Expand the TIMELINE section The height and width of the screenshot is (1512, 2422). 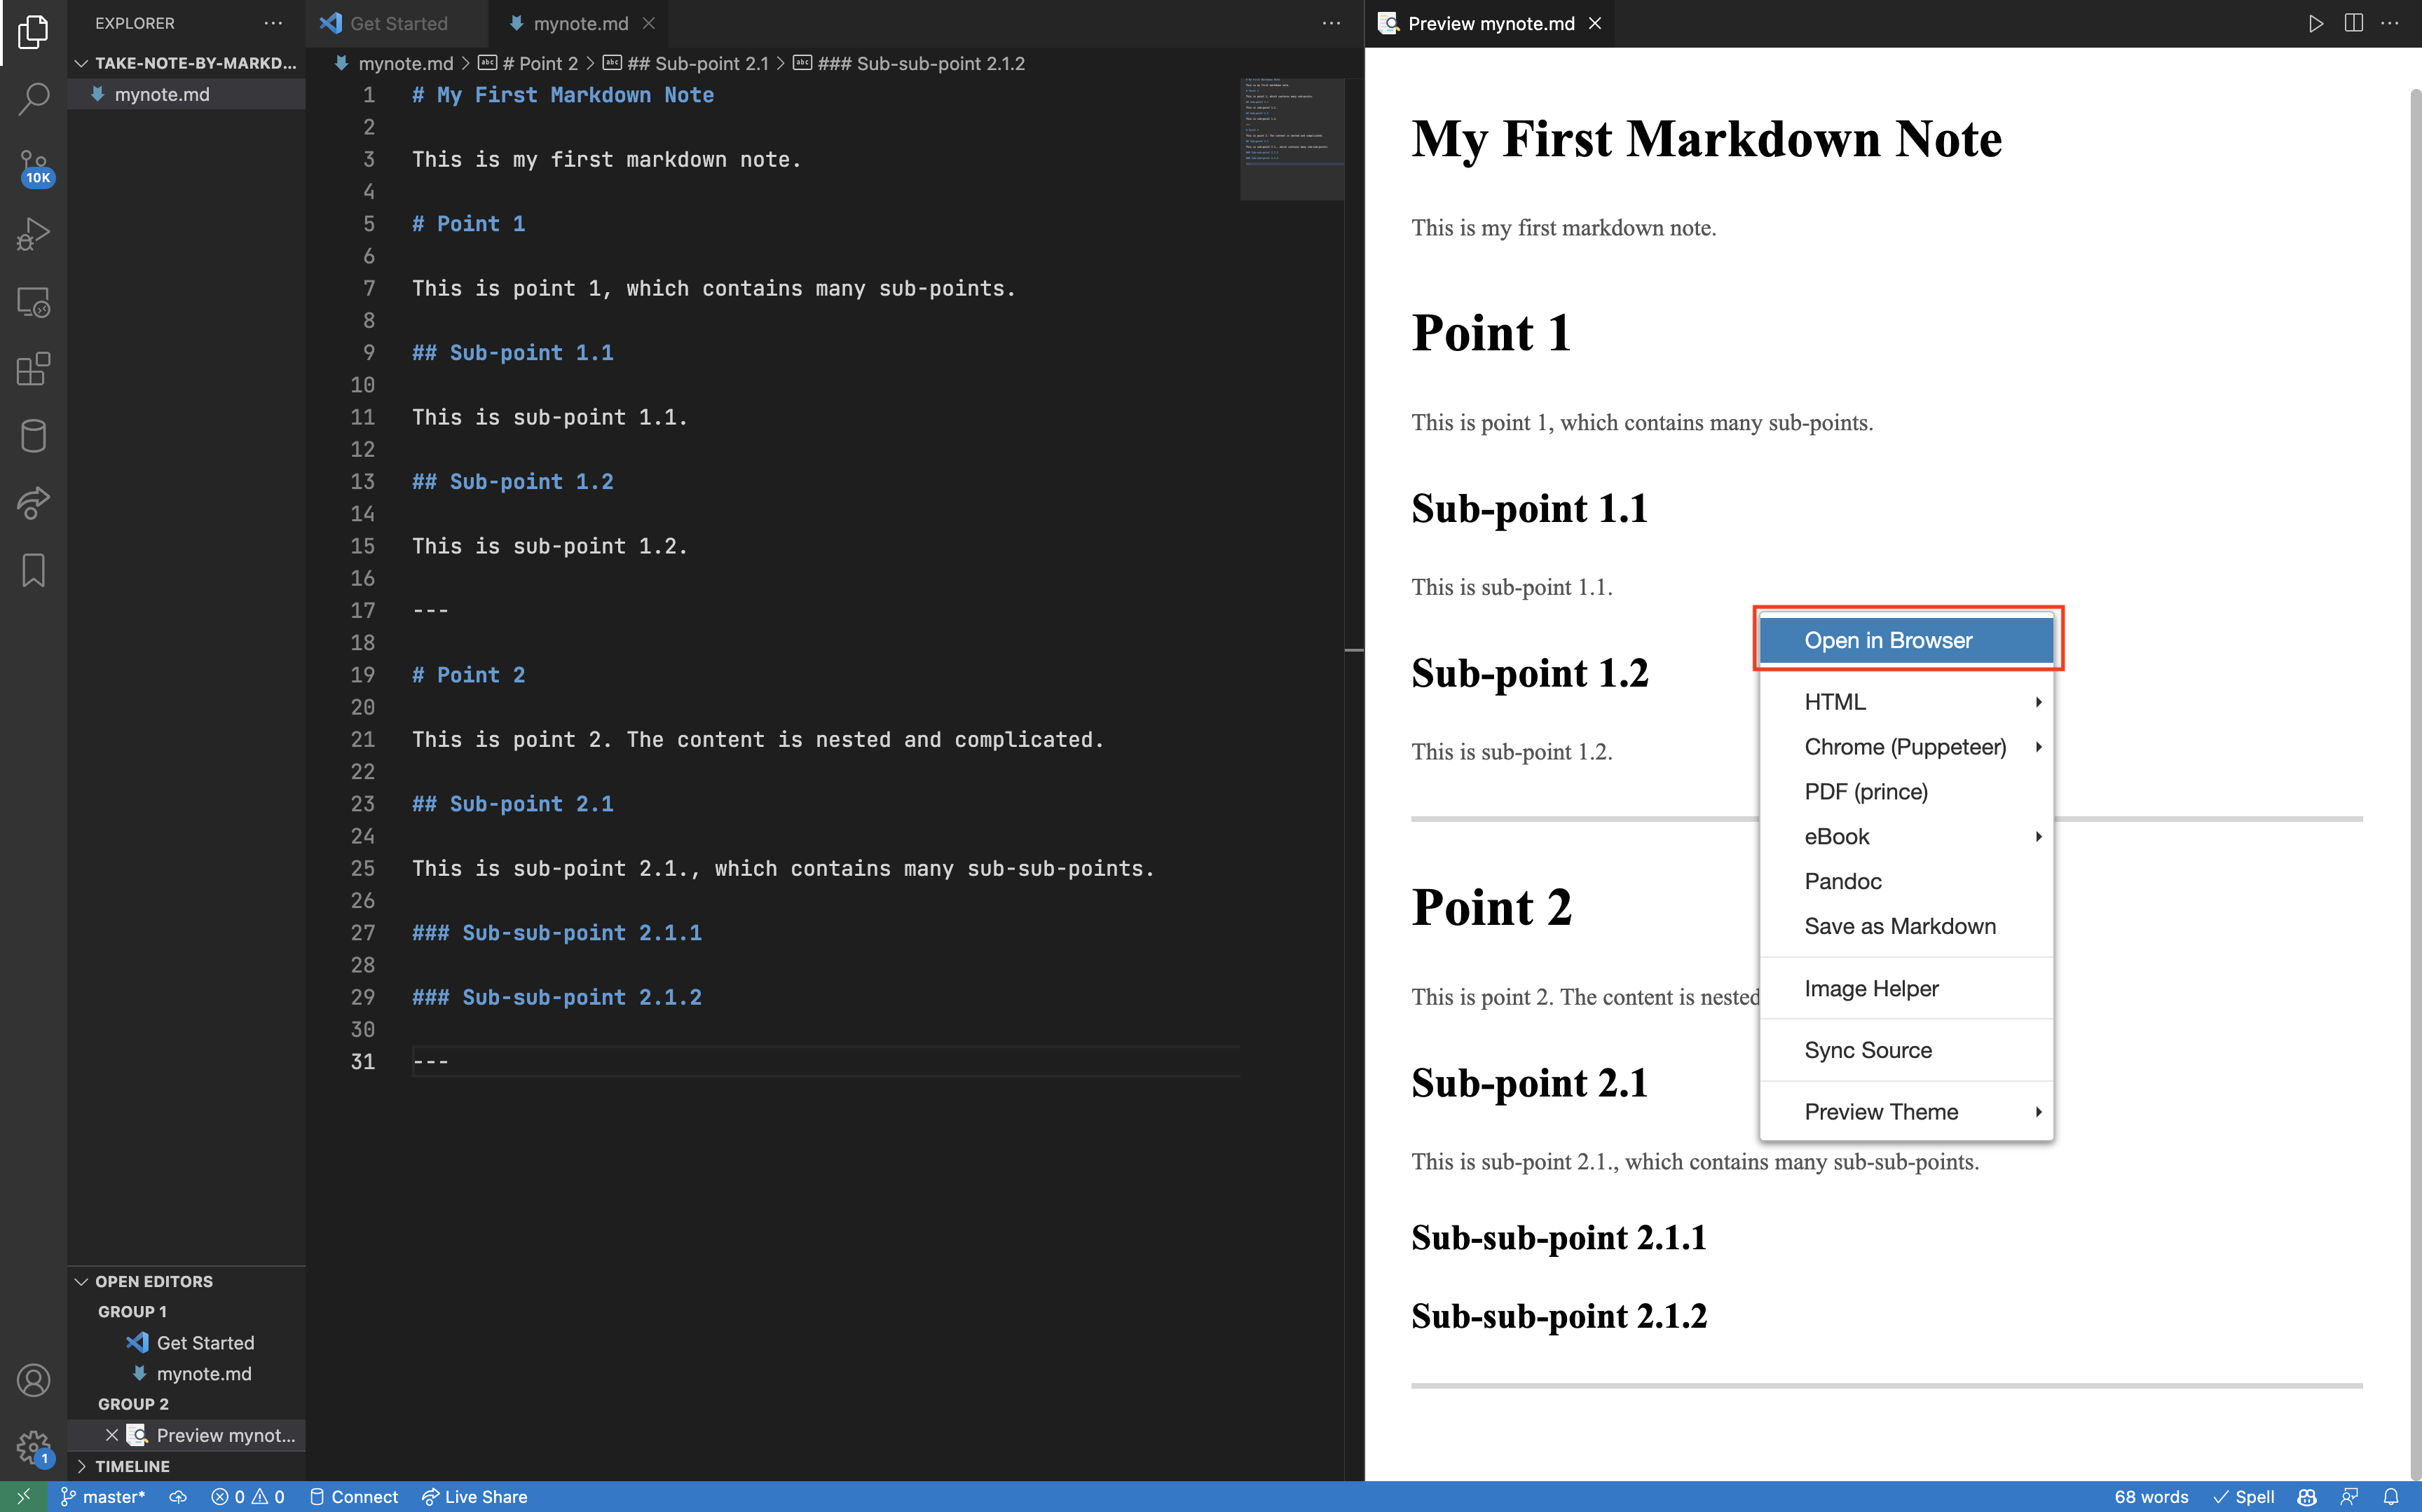(187, 1466)
